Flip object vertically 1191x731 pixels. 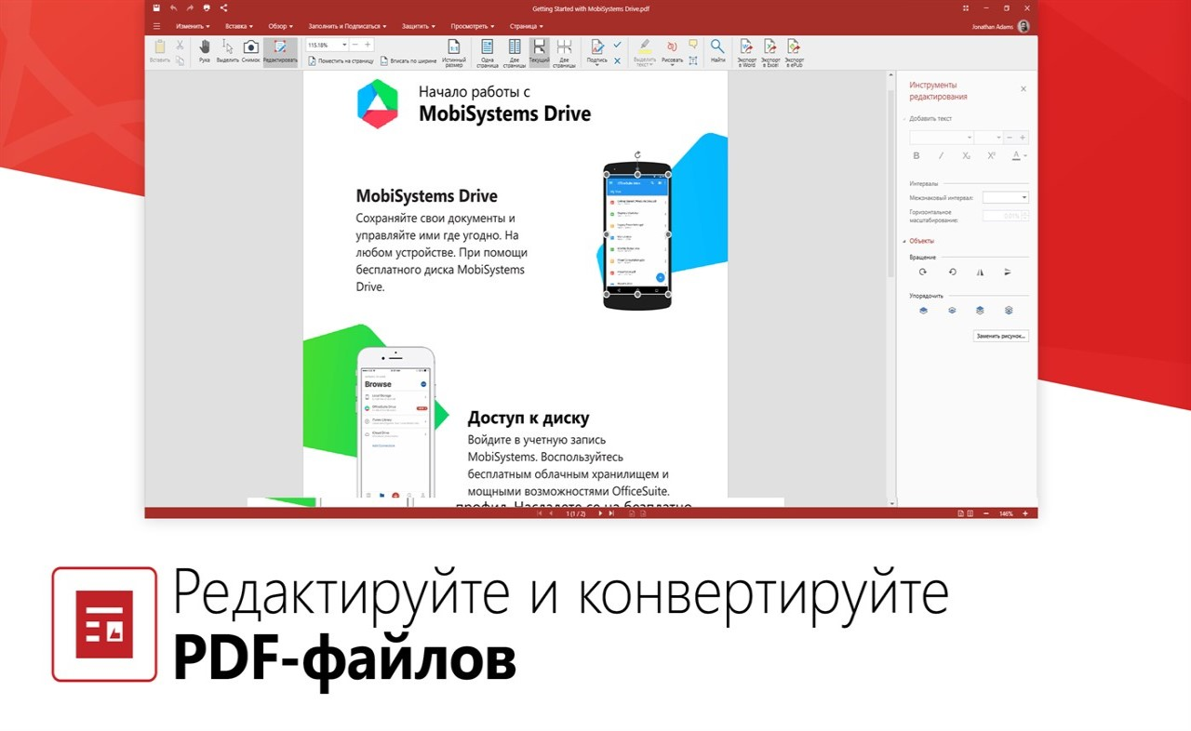1008,272
